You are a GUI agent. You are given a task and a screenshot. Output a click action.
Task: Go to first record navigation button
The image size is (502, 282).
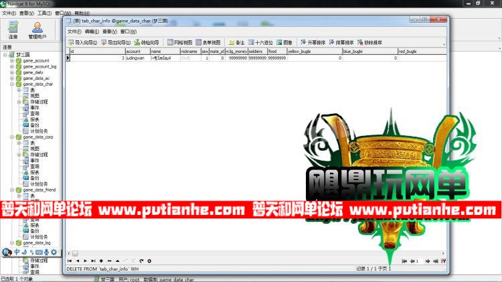70,261
